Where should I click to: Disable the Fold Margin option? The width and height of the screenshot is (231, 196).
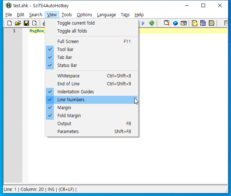point(92,116)
